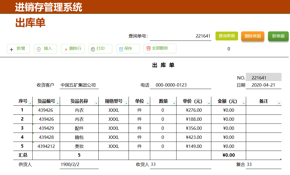Open the 数量 column filter dropdown
Screen dimensions: 290x175
174,103
